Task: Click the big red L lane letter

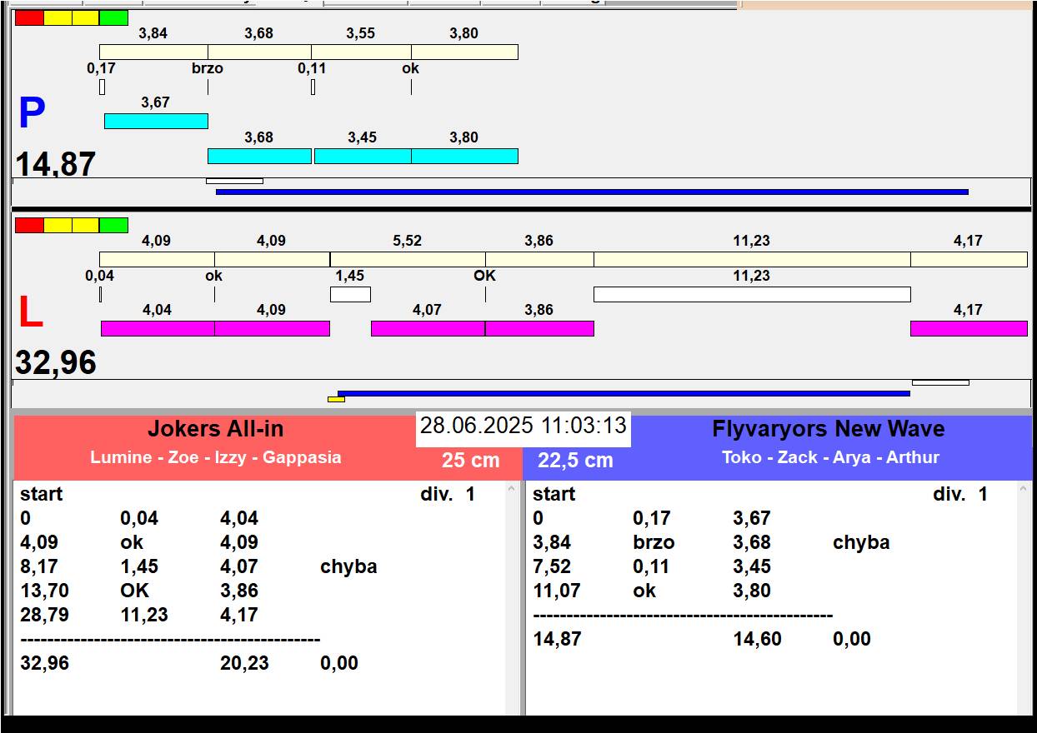Action: tap(30, 313)
